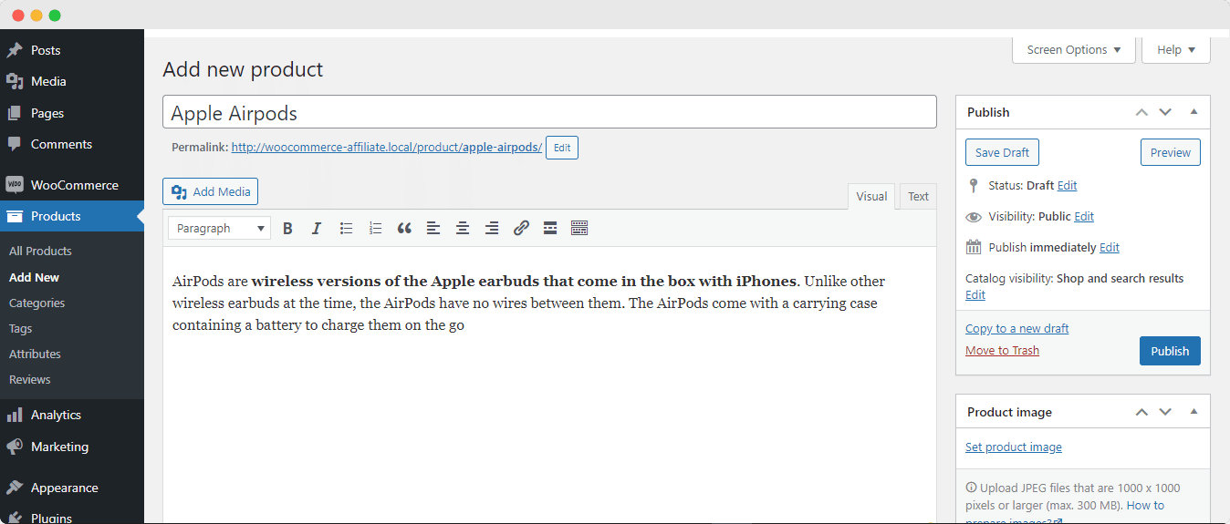1230x524 pixels.
Task: Center align the paragraph text
Action: [x=463, y=229]
